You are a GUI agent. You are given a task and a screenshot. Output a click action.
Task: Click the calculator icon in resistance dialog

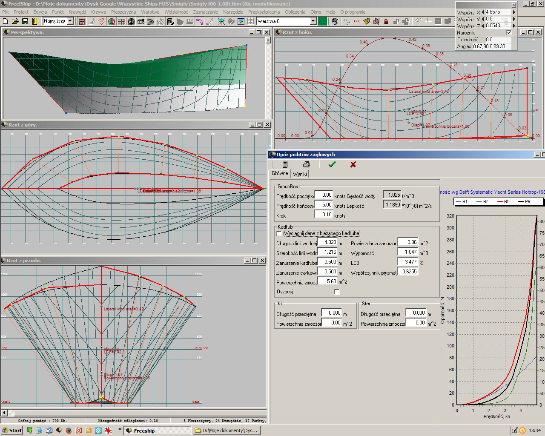coord(285,164)
